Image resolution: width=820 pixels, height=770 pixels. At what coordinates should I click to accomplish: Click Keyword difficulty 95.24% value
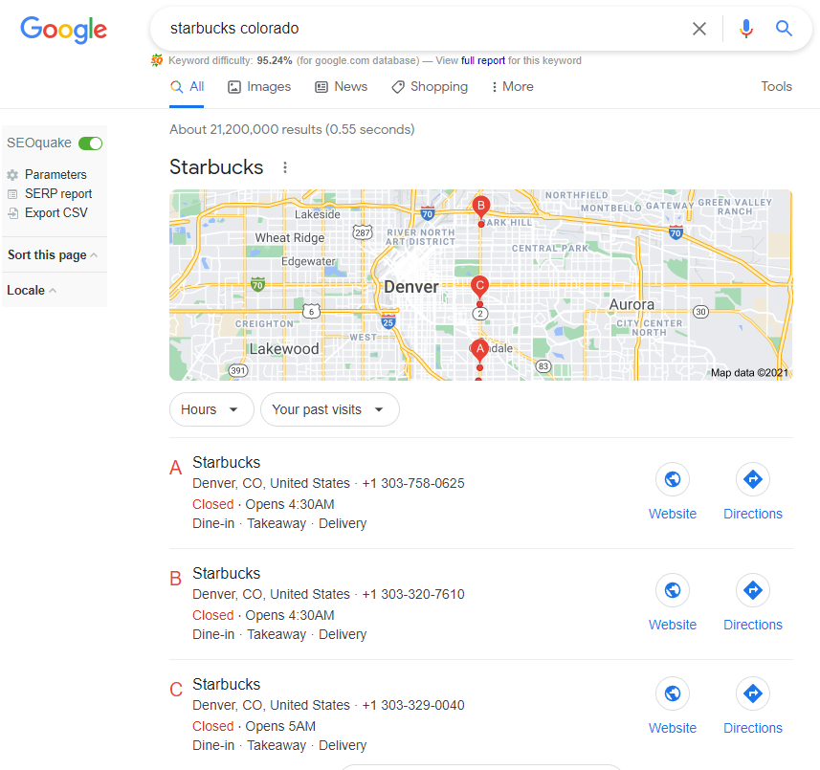[x=274, y=60]
